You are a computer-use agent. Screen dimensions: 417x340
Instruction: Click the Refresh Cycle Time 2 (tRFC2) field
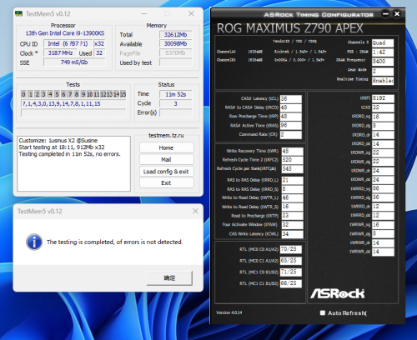(x=292, y=160)
